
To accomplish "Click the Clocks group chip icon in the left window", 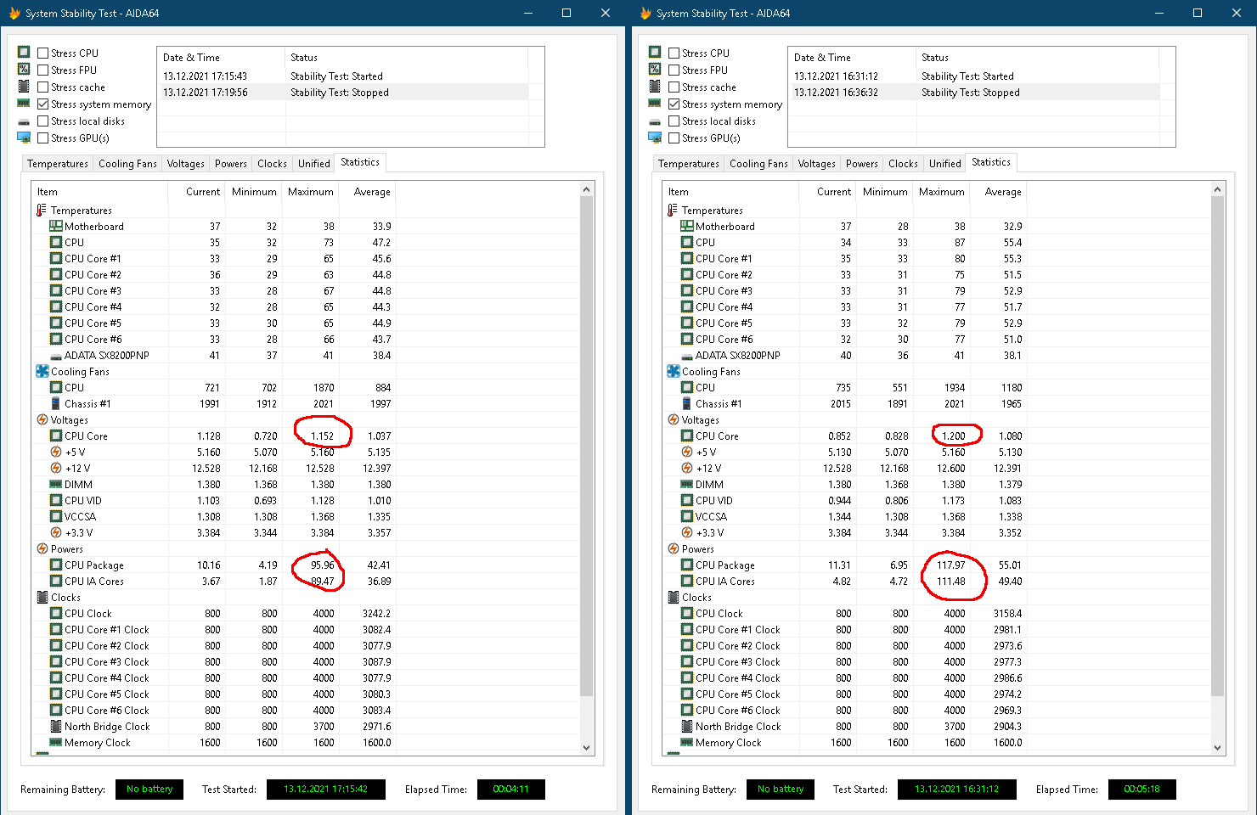I will tap(42, 597).
